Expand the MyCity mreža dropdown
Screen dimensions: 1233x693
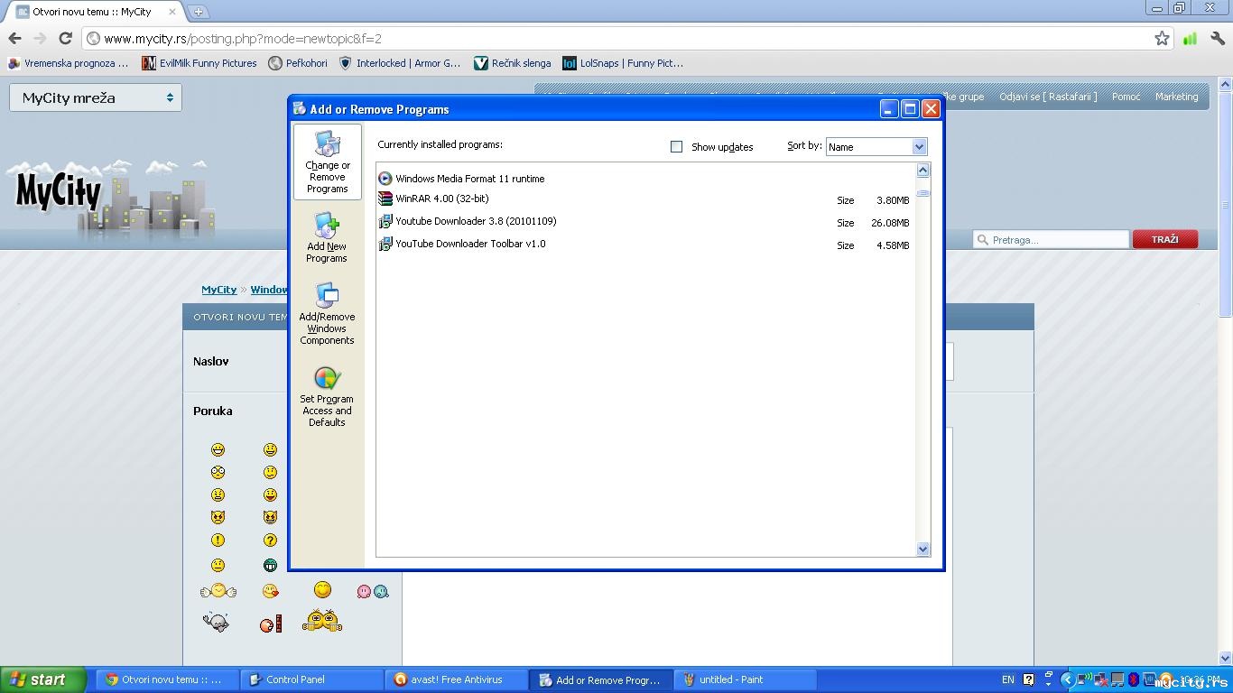point(96,97)
